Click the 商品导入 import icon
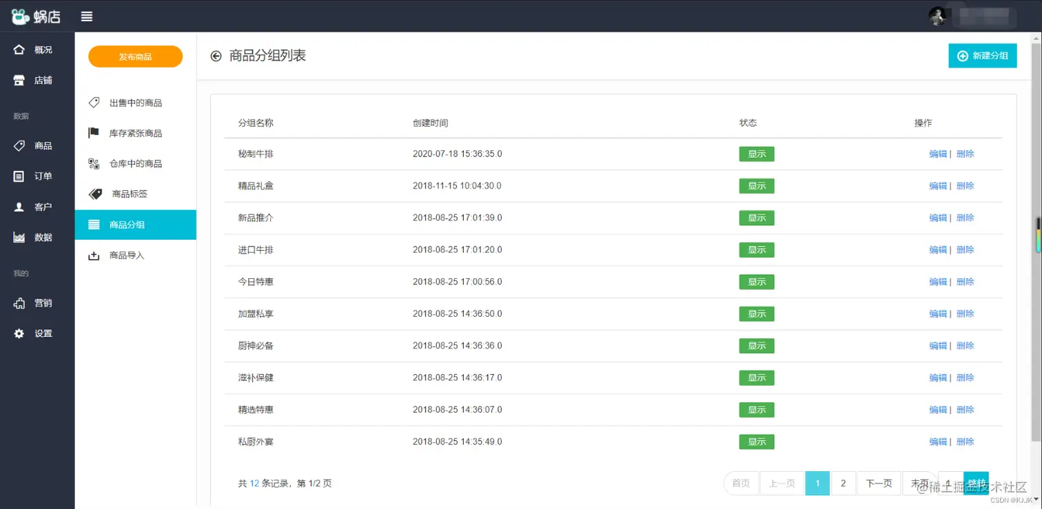Image resolution: width=1042 pixels, height=509 pixels. coord(94,256)
